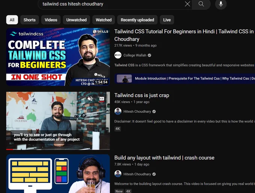Select the Shorts filter chip
This screenshot has height=193, width=255.
[29, 20]
